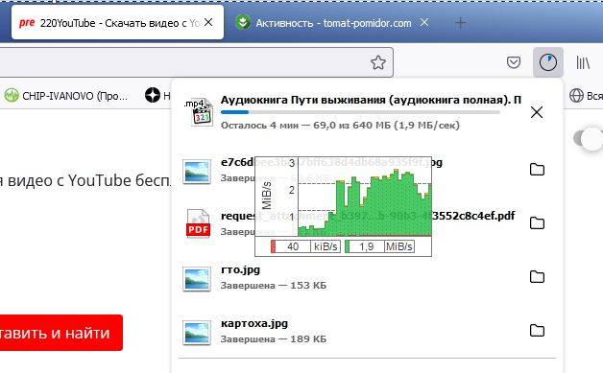
Task: Open CHIP-IVANOVO bookmark
Action: click(65, 95)
